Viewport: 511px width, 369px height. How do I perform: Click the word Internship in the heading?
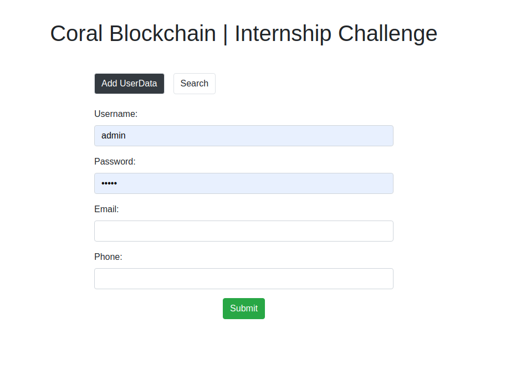(x=283, y=34)
